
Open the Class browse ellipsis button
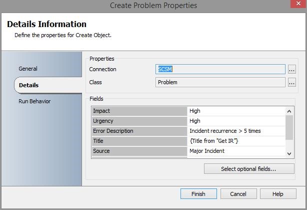click(x=292, y=83)
